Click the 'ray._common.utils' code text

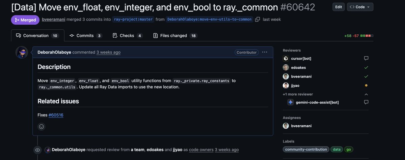click(57, 87)
